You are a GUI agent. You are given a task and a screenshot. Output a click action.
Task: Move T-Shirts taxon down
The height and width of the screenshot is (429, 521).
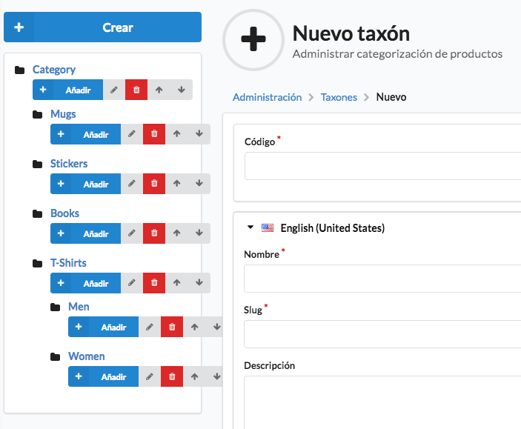[199, 283]
